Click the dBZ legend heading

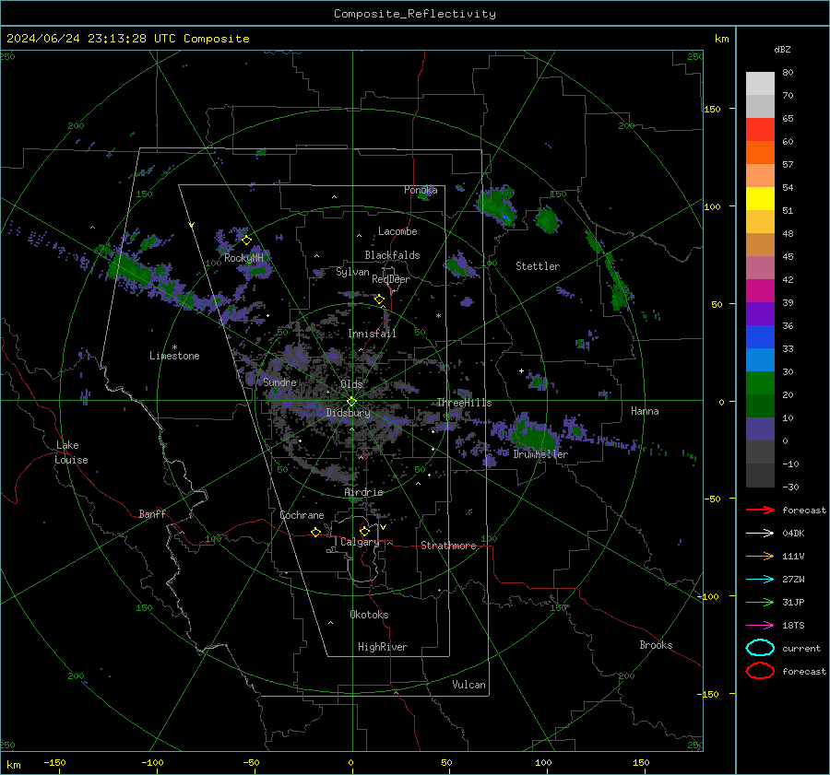[x=782, y=49]
